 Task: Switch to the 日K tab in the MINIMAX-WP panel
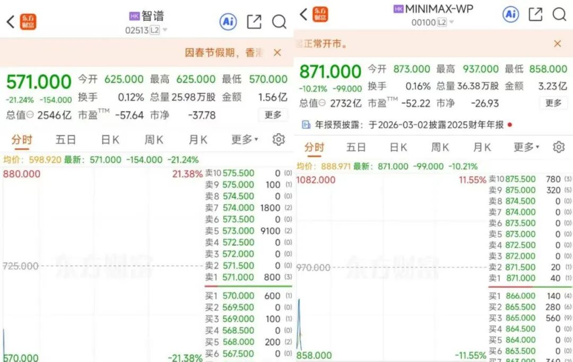click(x=398, y=147)
